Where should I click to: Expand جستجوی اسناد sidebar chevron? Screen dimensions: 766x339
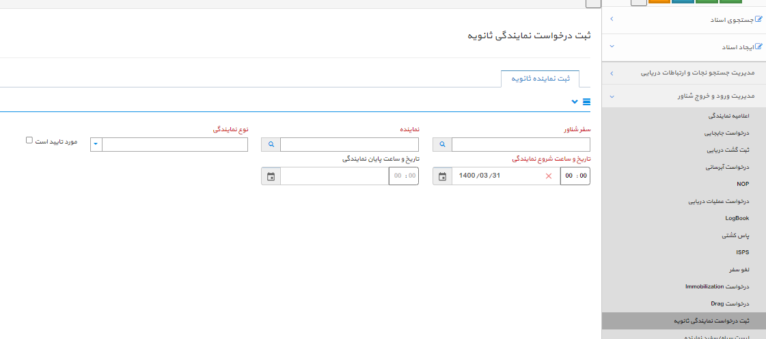pos(612,20)
